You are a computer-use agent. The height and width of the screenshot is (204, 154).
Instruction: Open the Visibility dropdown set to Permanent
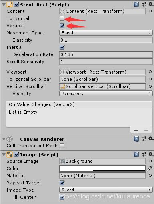106,94
